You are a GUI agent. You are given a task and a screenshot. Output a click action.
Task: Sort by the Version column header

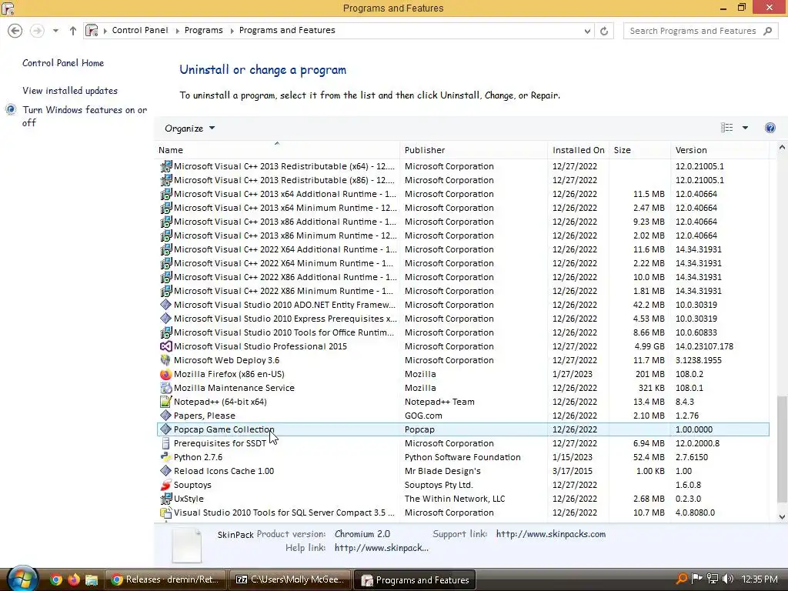click(x=720, y=150)
